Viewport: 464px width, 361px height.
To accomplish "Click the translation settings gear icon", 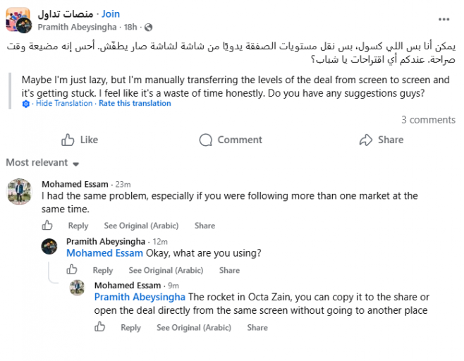I will [26, 104].
